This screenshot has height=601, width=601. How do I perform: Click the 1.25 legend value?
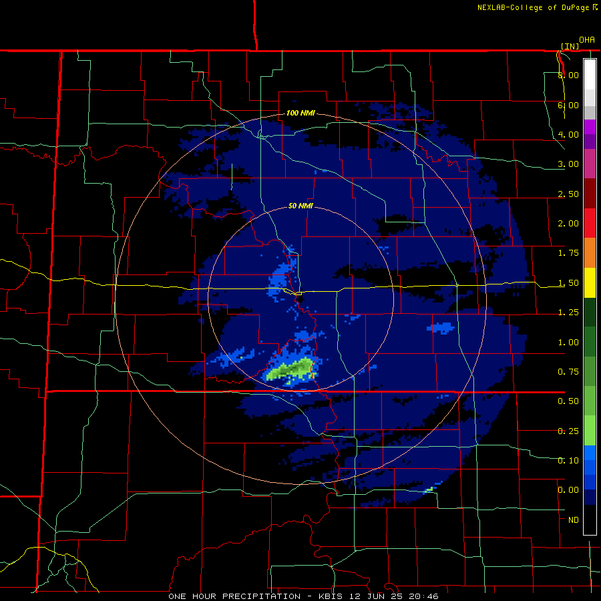pyautogui.click(x=568, y=313)
